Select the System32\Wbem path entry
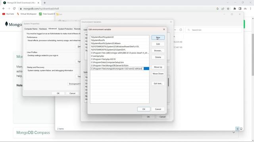The image size is (254, 142). pyautogui.click(x=119, y=43)
